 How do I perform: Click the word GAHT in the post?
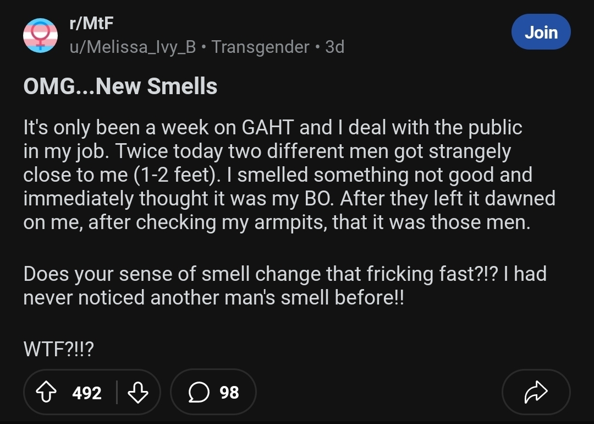pyautogui.click(x=269, y=128)
